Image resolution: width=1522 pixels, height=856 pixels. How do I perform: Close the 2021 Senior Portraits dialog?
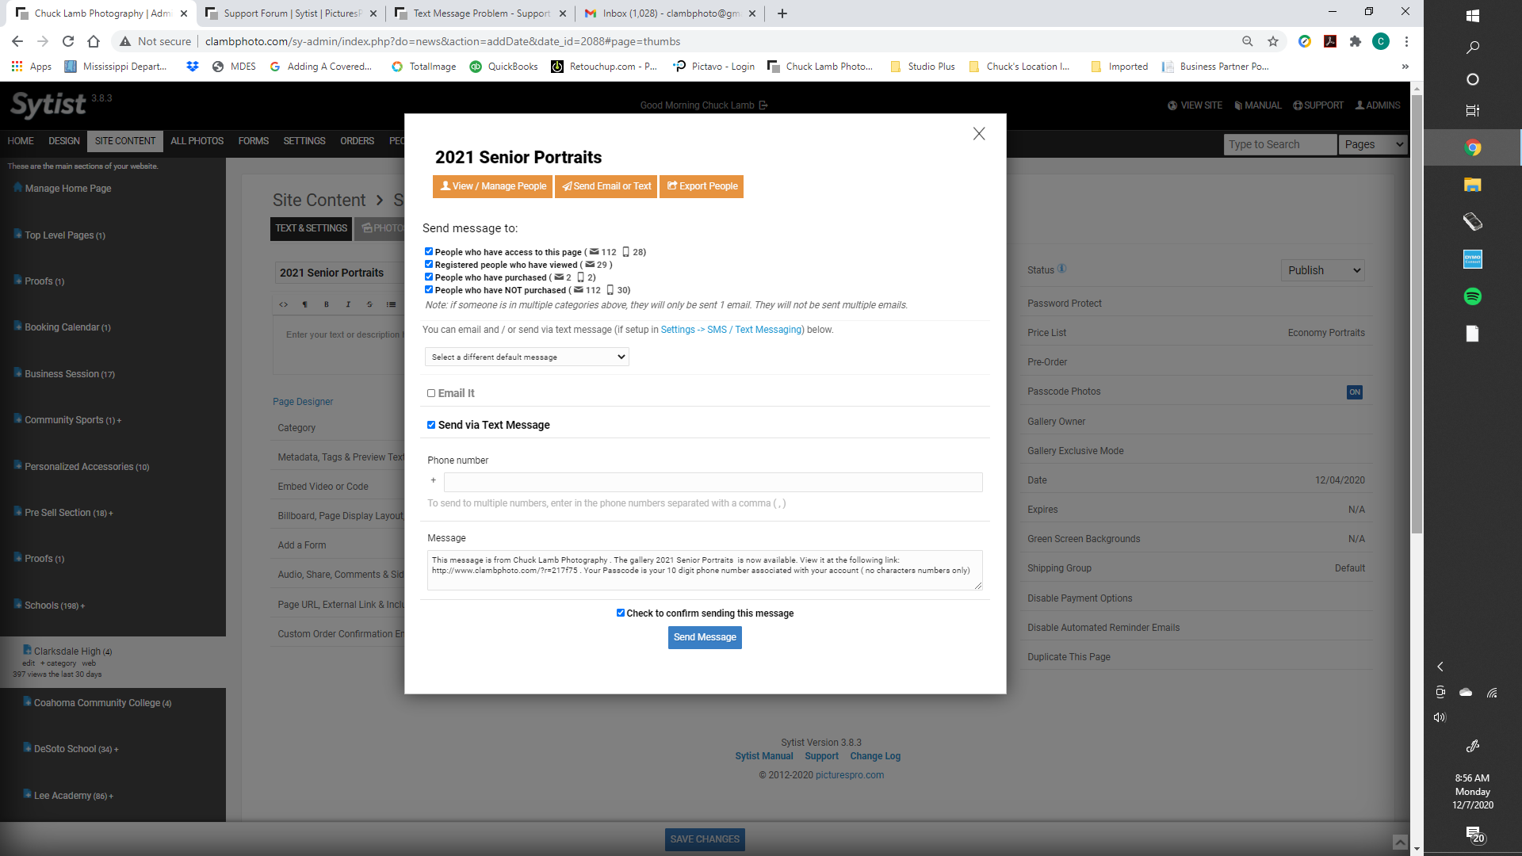(x=979, y=134)
